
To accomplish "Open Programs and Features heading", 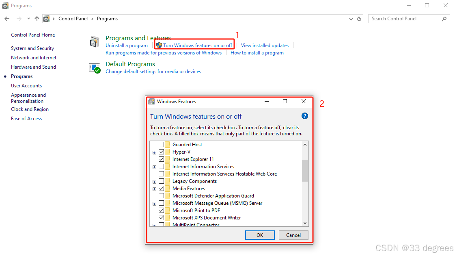I will pos(138,38).
